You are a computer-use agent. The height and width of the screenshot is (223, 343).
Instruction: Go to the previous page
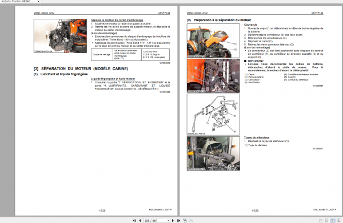tap(140, 221)
